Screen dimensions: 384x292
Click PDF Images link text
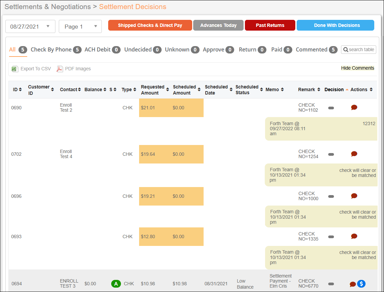pos(78,69)
